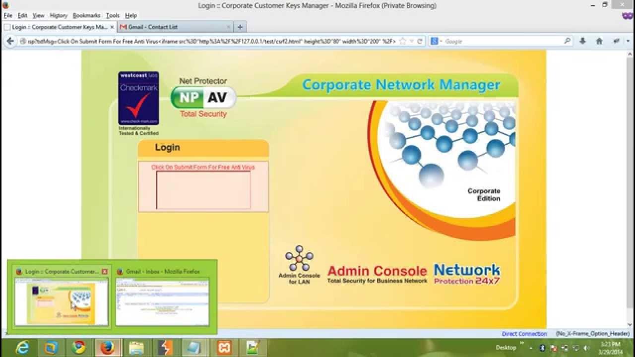Viewport: 635px width, 357px height.
Task: Close the Gmail - Contact List tab
Action: tap(229, 27)
